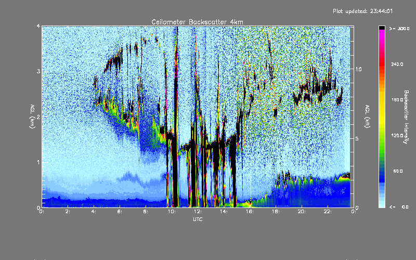The height and width of the screenshot is (260, 416).
Task: Click the "6:" UTC time tick label
Action: coord(120,212)
